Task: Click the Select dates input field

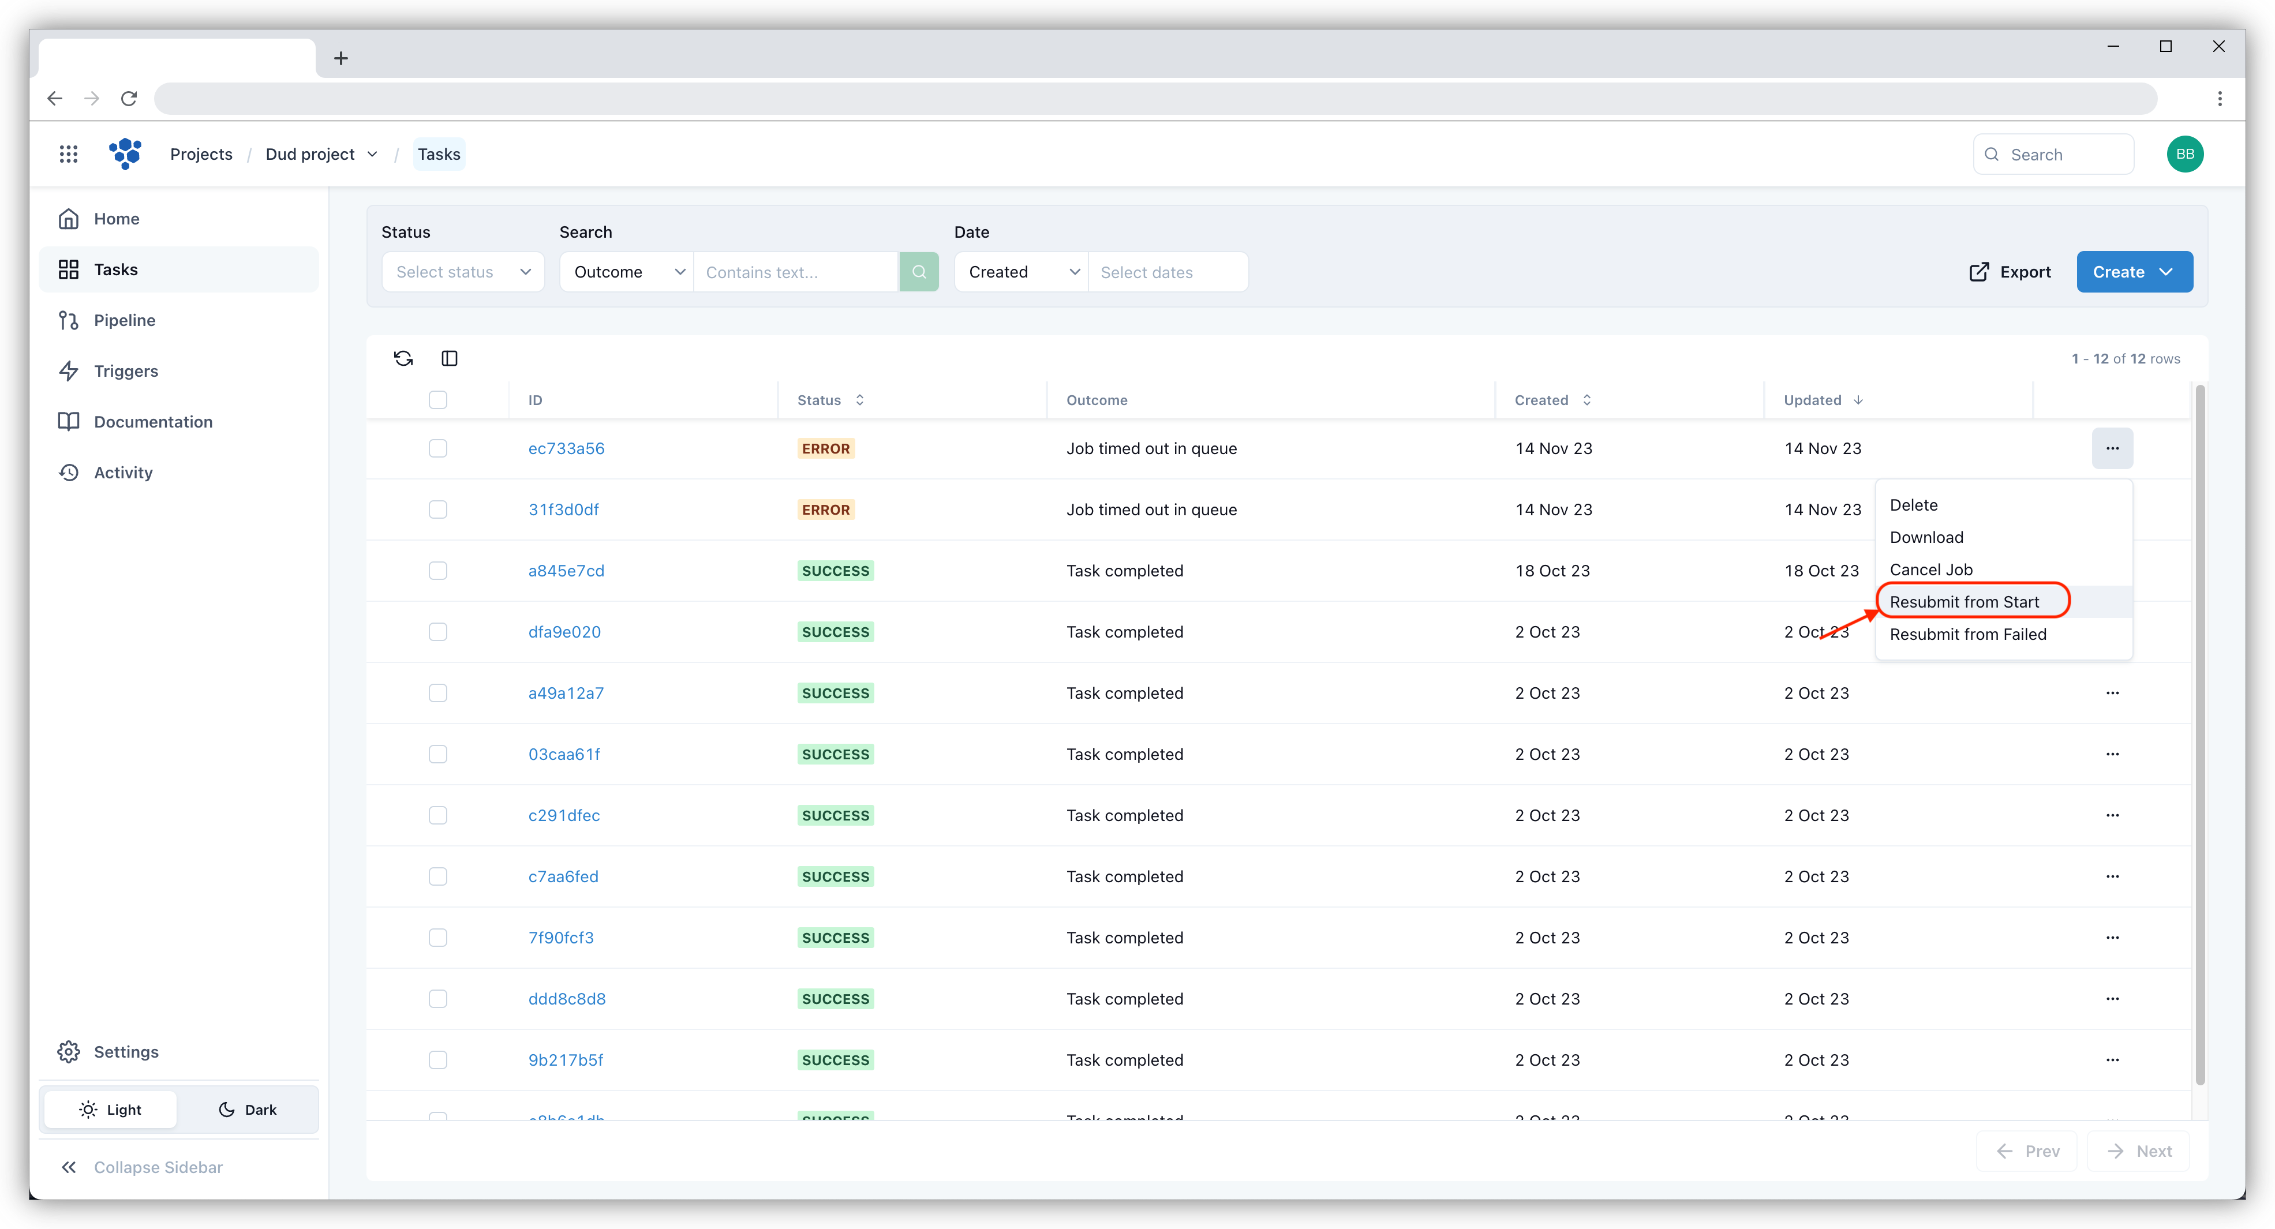Action: pyautogui.click(x=1166, y=272)
